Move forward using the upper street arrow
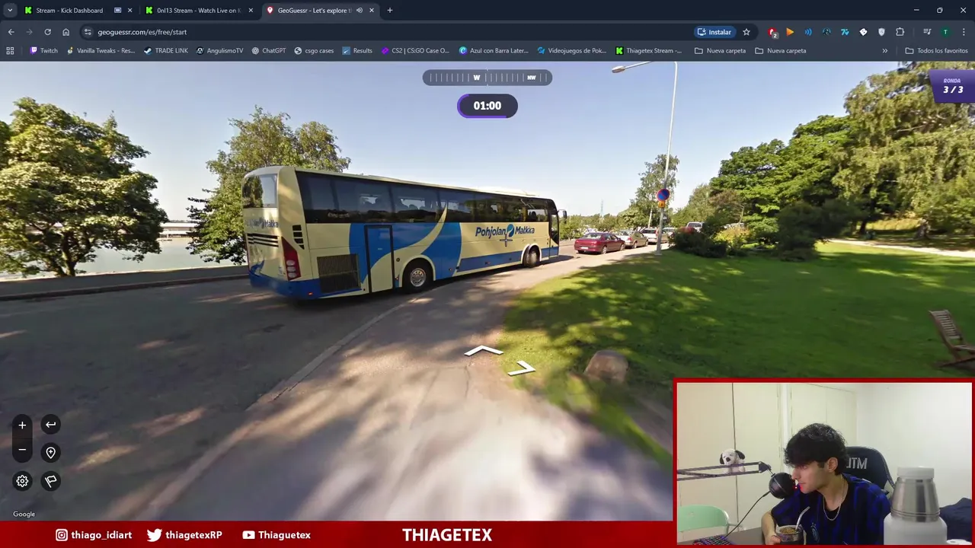The image size is (975, 548). point(484,351)
